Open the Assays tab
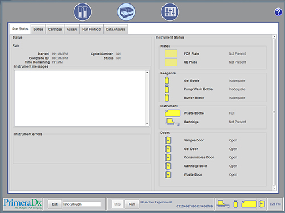Screen dimensions: 285x213 click(x=72, y=29)
